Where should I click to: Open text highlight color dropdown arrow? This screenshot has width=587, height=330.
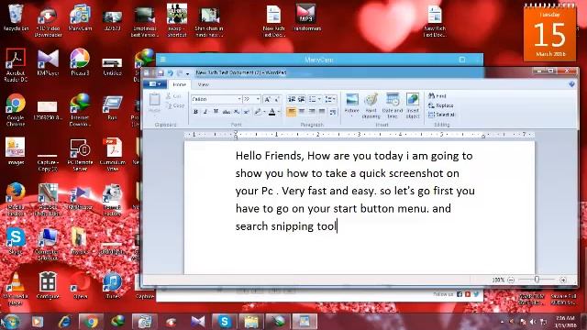coord(264,112)
